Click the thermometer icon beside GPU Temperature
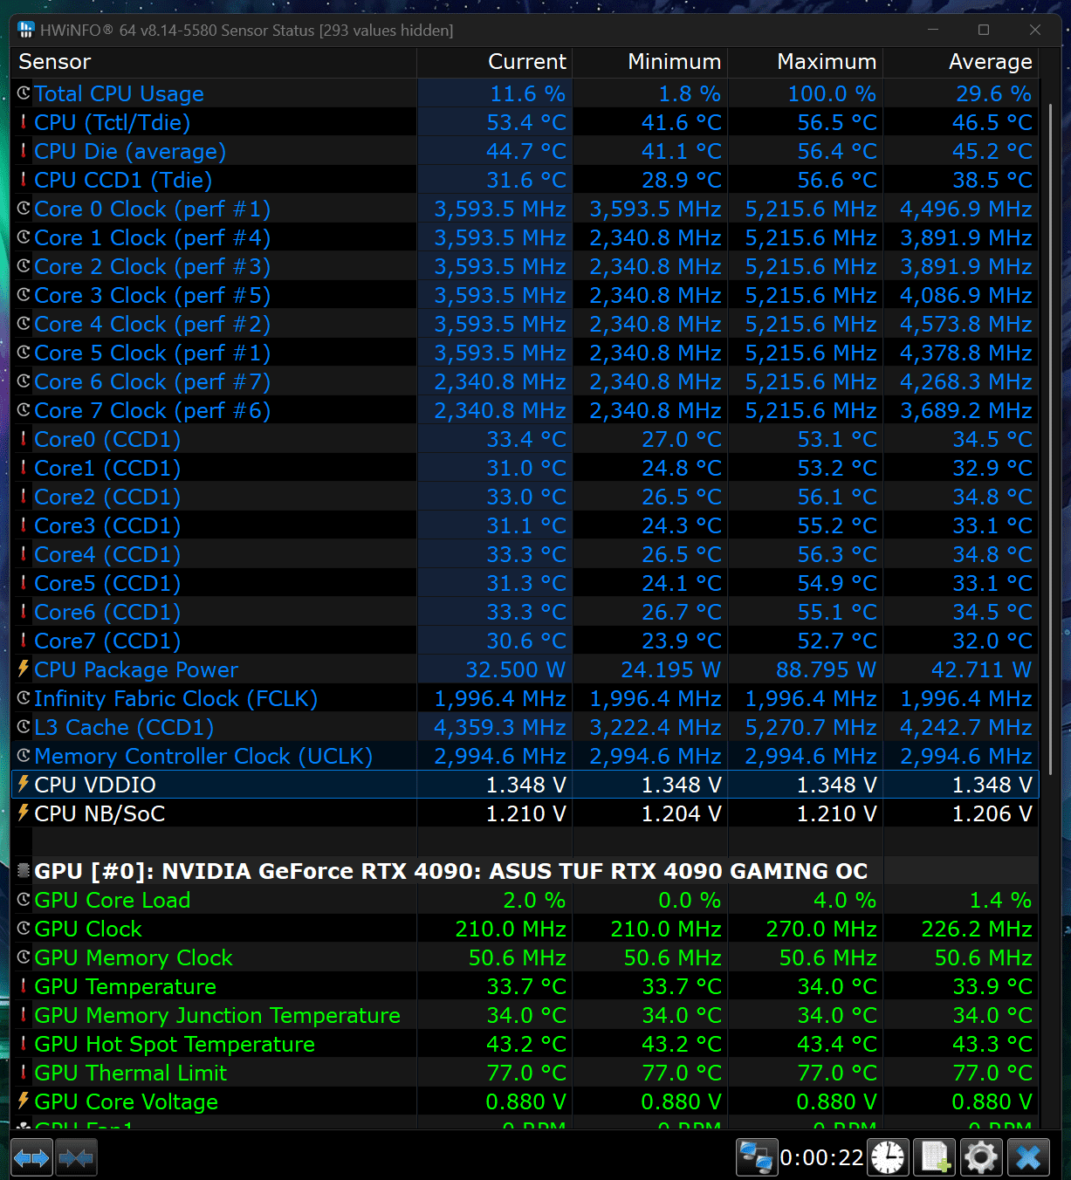 point(24,985)
